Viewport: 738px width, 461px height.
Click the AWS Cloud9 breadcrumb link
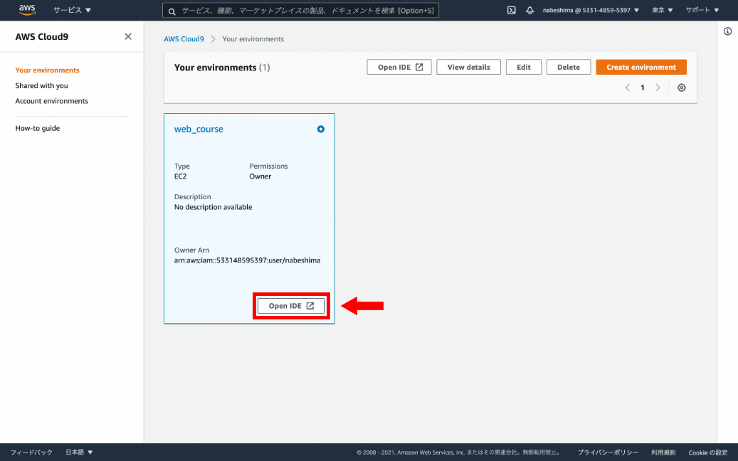click(184, 39)
